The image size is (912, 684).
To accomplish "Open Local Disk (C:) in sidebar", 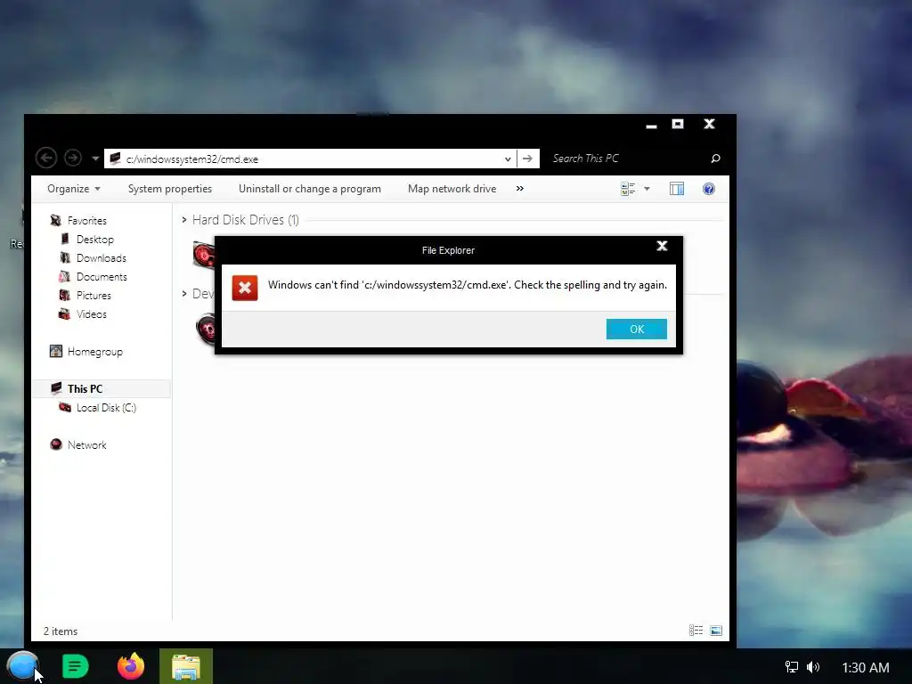I will (107, 408).
